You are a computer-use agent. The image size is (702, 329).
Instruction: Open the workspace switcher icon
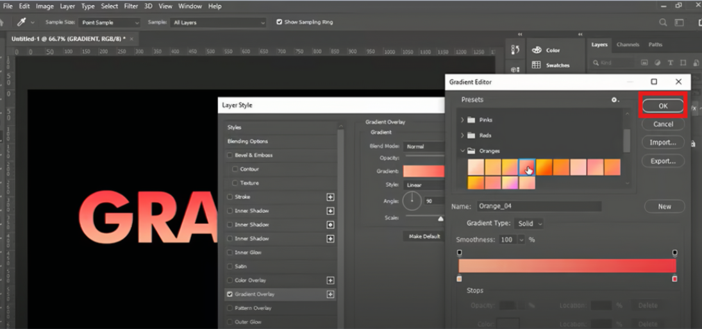tap(680, 22)
